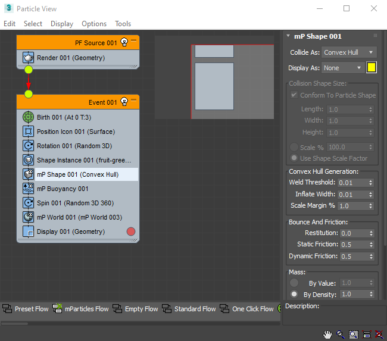Open the Options menu
The height and width of the screenshot is (341, 387).
point(94,24)
